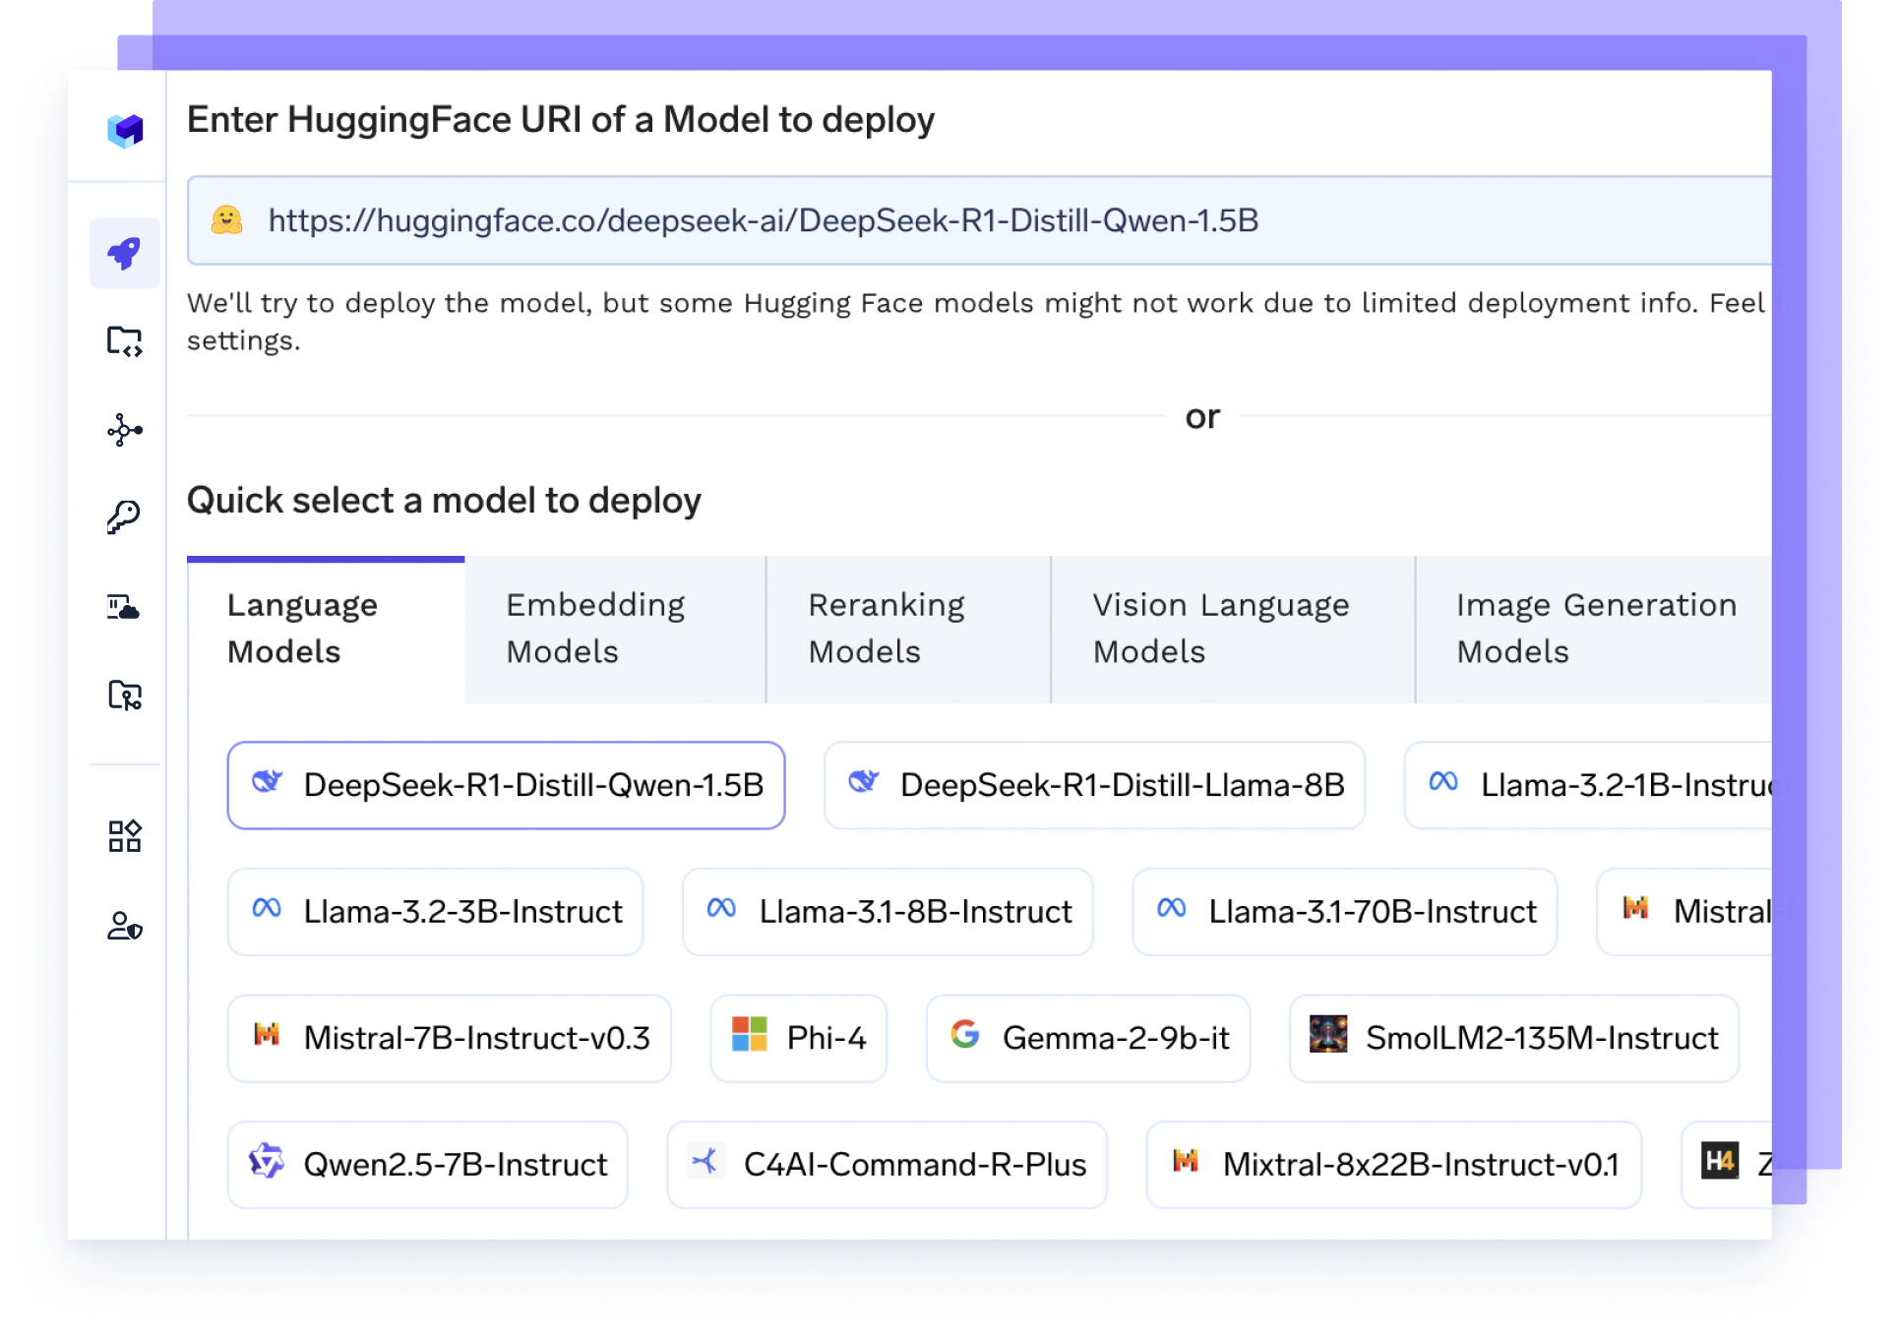
Task: Click the H4 logo icon
Action: coord(1720,1161)
